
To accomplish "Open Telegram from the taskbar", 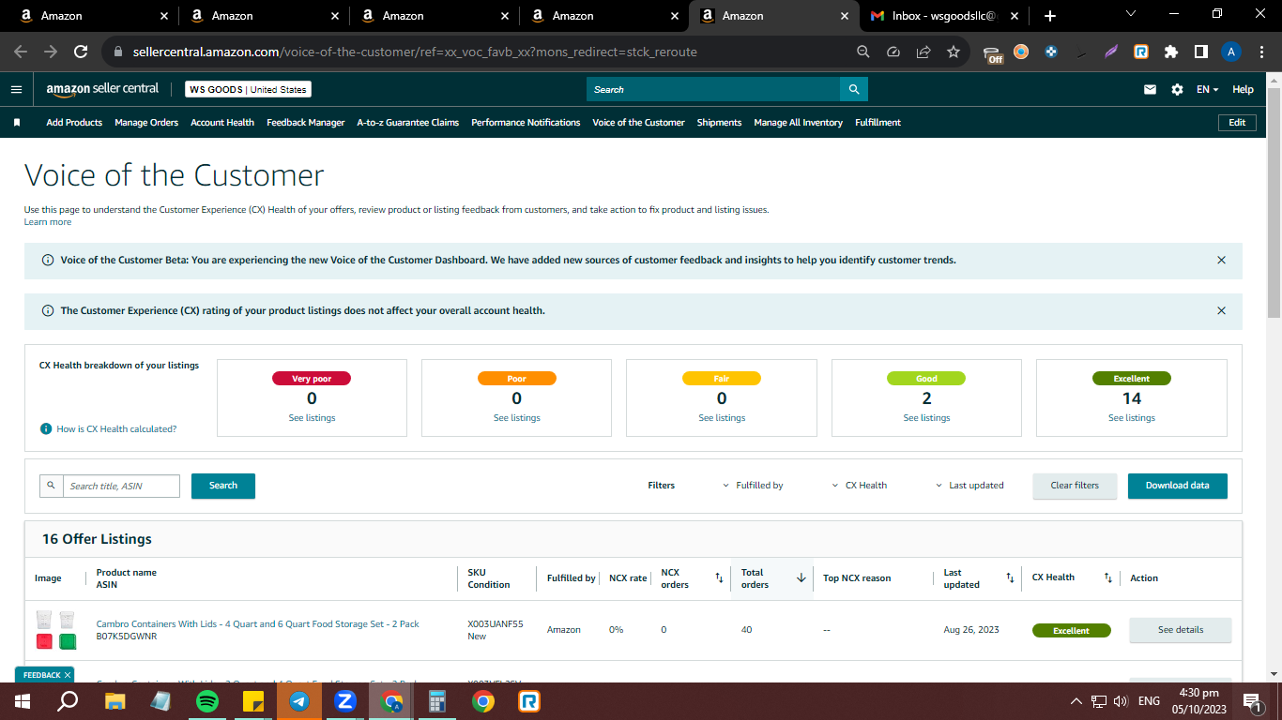I will tap(299, 701).
